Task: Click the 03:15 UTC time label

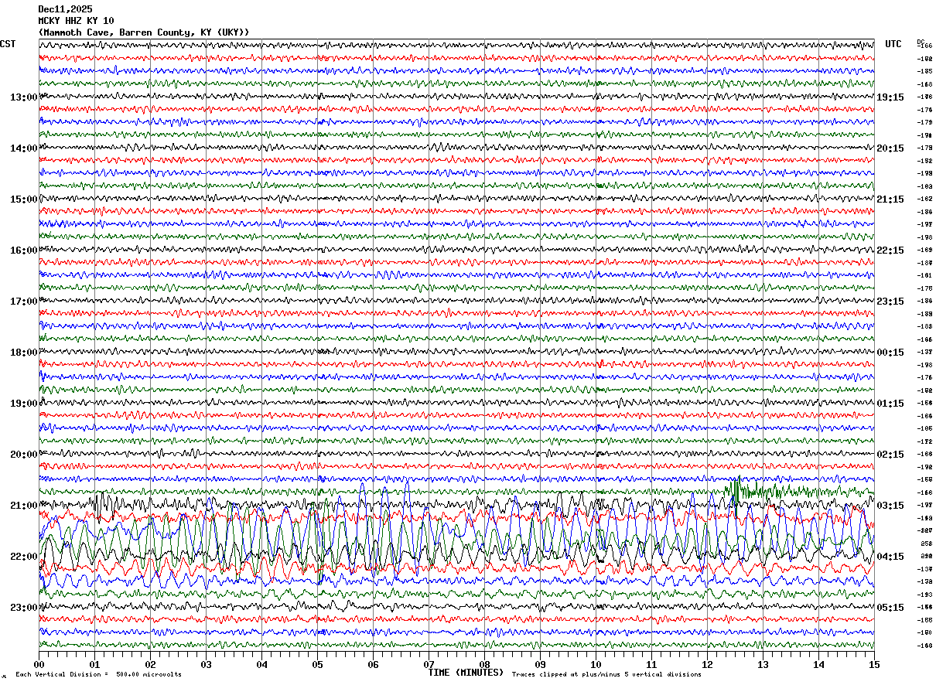Action: tap(890, 506)
